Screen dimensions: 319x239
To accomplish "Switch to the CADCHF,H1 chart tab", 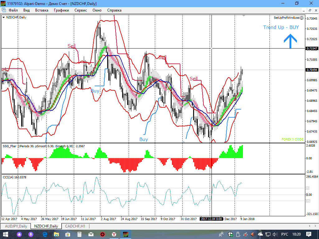I will 75,226.
